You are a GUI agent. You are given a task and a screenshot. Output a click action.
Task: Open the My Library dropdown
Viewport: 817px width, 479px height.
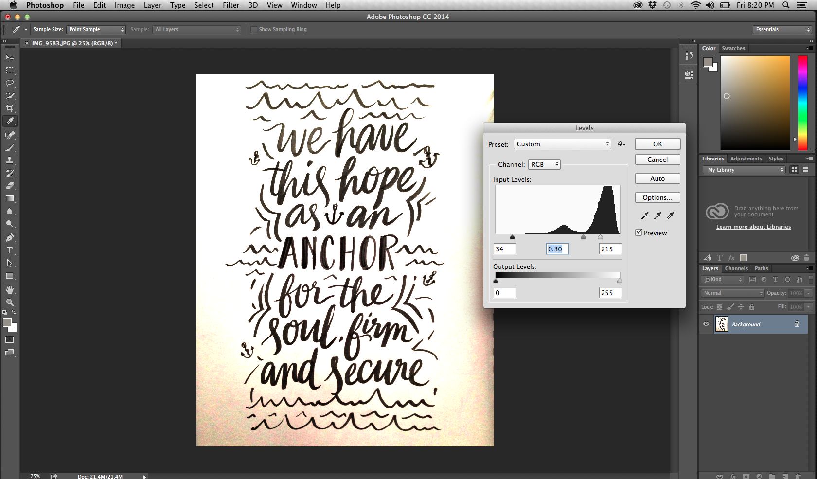[744, 170]
